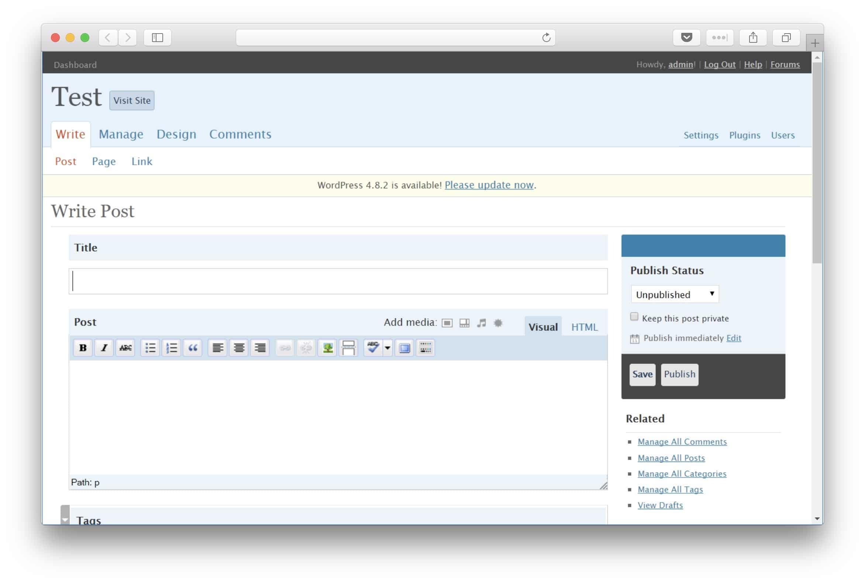Click the insert image tree icon
The image size is (865, 584).
(328, 348)
